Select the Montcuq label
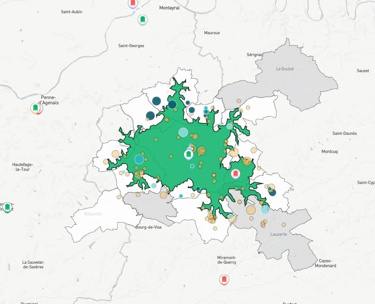375x304 pixels. 329,151
